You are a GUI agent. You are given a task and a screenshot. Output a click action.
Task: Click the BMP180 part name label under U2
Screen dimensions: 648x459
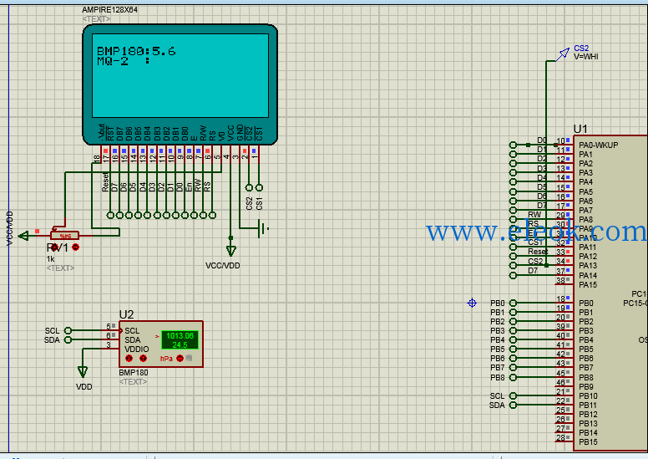tap(133, 373)
